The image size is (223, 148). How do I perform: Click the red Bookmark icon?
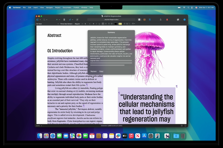coord(167,19)
